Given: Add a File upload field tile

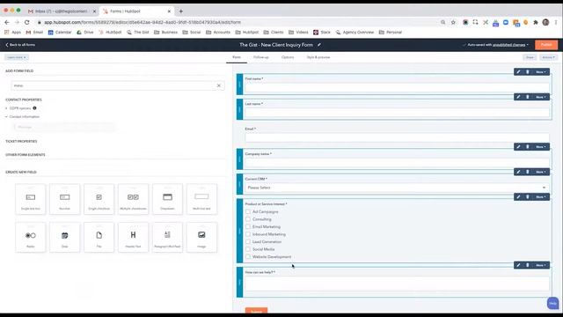Looking at the screenshot, I should [99, 237].
